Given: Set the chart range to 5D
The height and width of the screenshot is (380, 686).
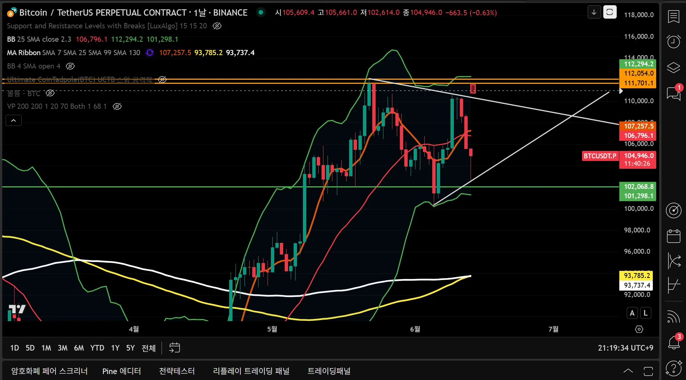Looking at the screenshot, I should click(x=30, y=348).
